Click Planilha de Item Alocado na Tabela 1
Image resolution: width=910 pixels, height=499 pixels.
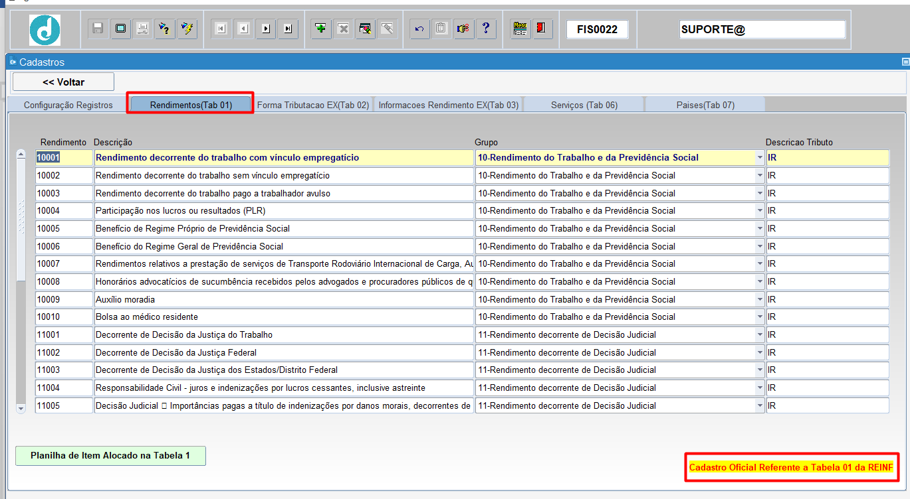tap(110, 456)
